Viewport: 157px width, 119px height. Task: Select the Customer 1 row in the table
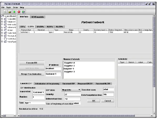[x=86, y=32]
